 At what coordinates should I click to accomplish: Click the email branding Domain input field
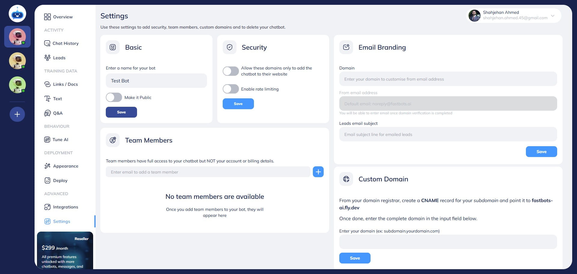click(448, 79)
